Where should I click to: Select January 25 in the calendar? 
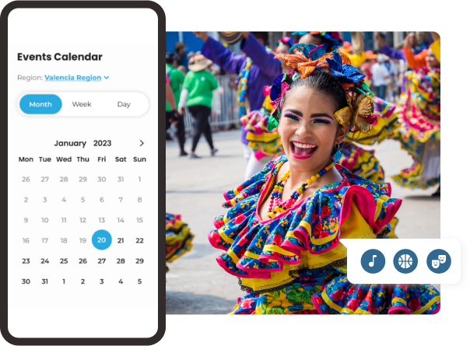(x=64, y=261)
